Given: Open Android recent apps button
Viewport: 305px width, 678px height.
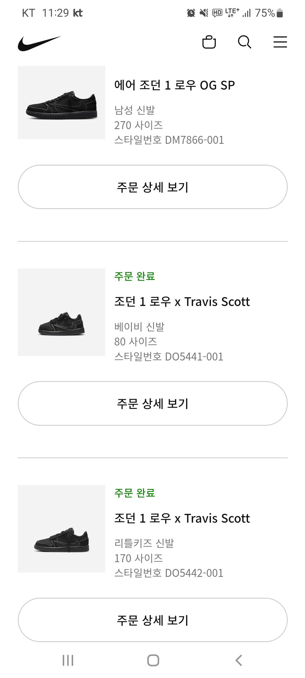Looking at the screenshot, I should (68, 660).
